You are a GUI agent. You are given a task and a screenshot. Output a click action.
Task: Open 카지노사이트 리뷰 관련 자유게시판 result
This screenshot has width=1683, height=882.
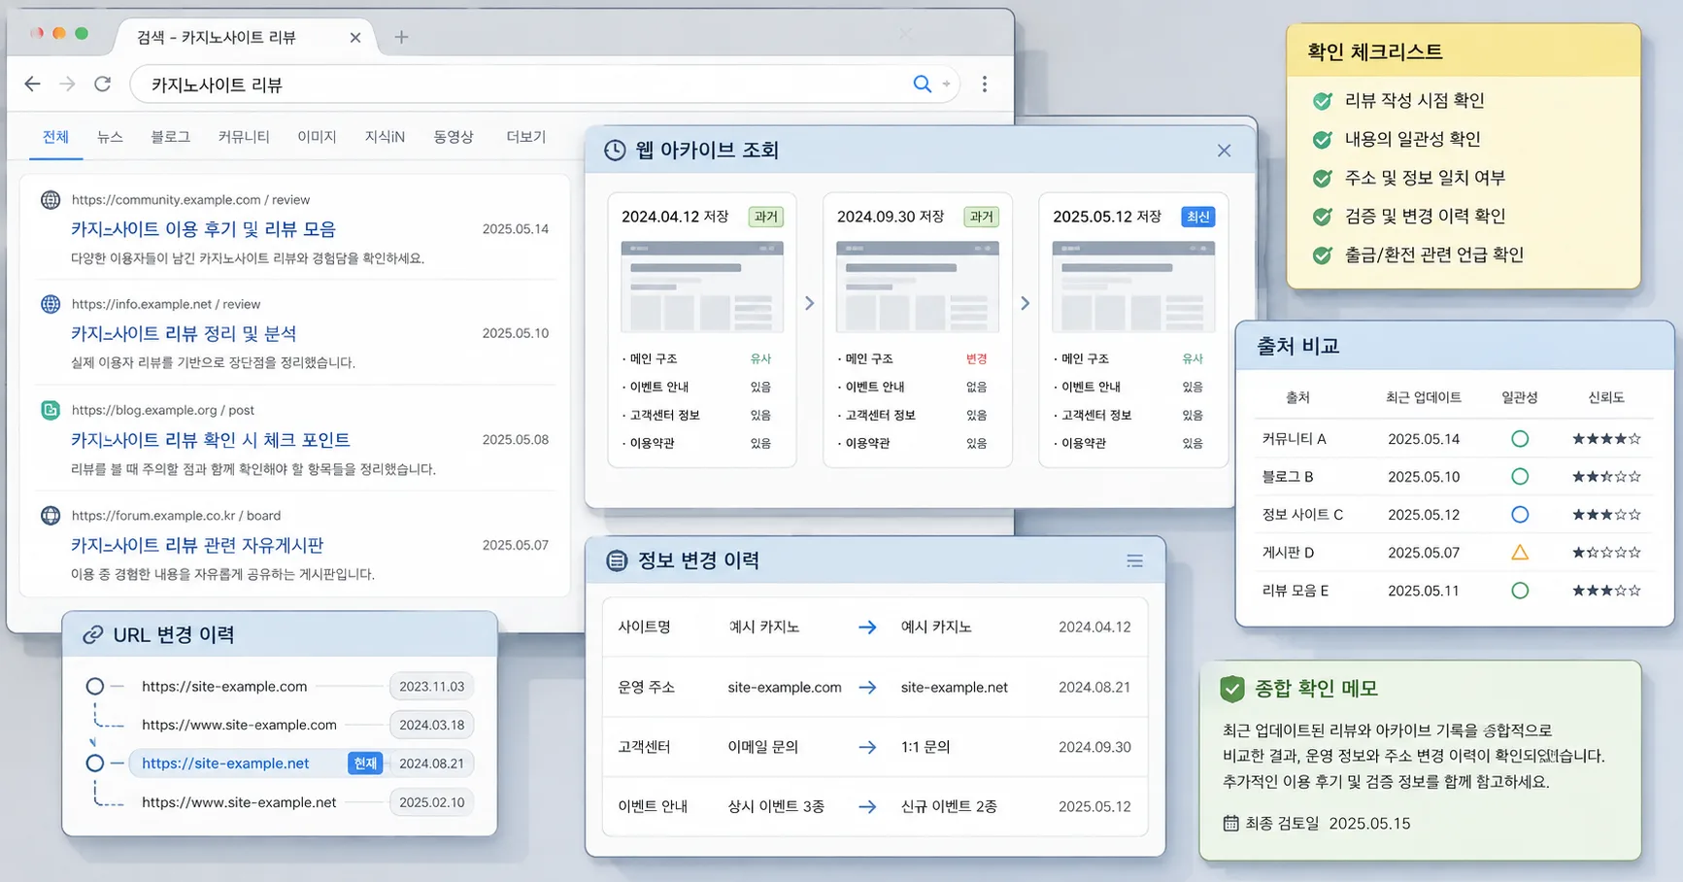[197, 545]
